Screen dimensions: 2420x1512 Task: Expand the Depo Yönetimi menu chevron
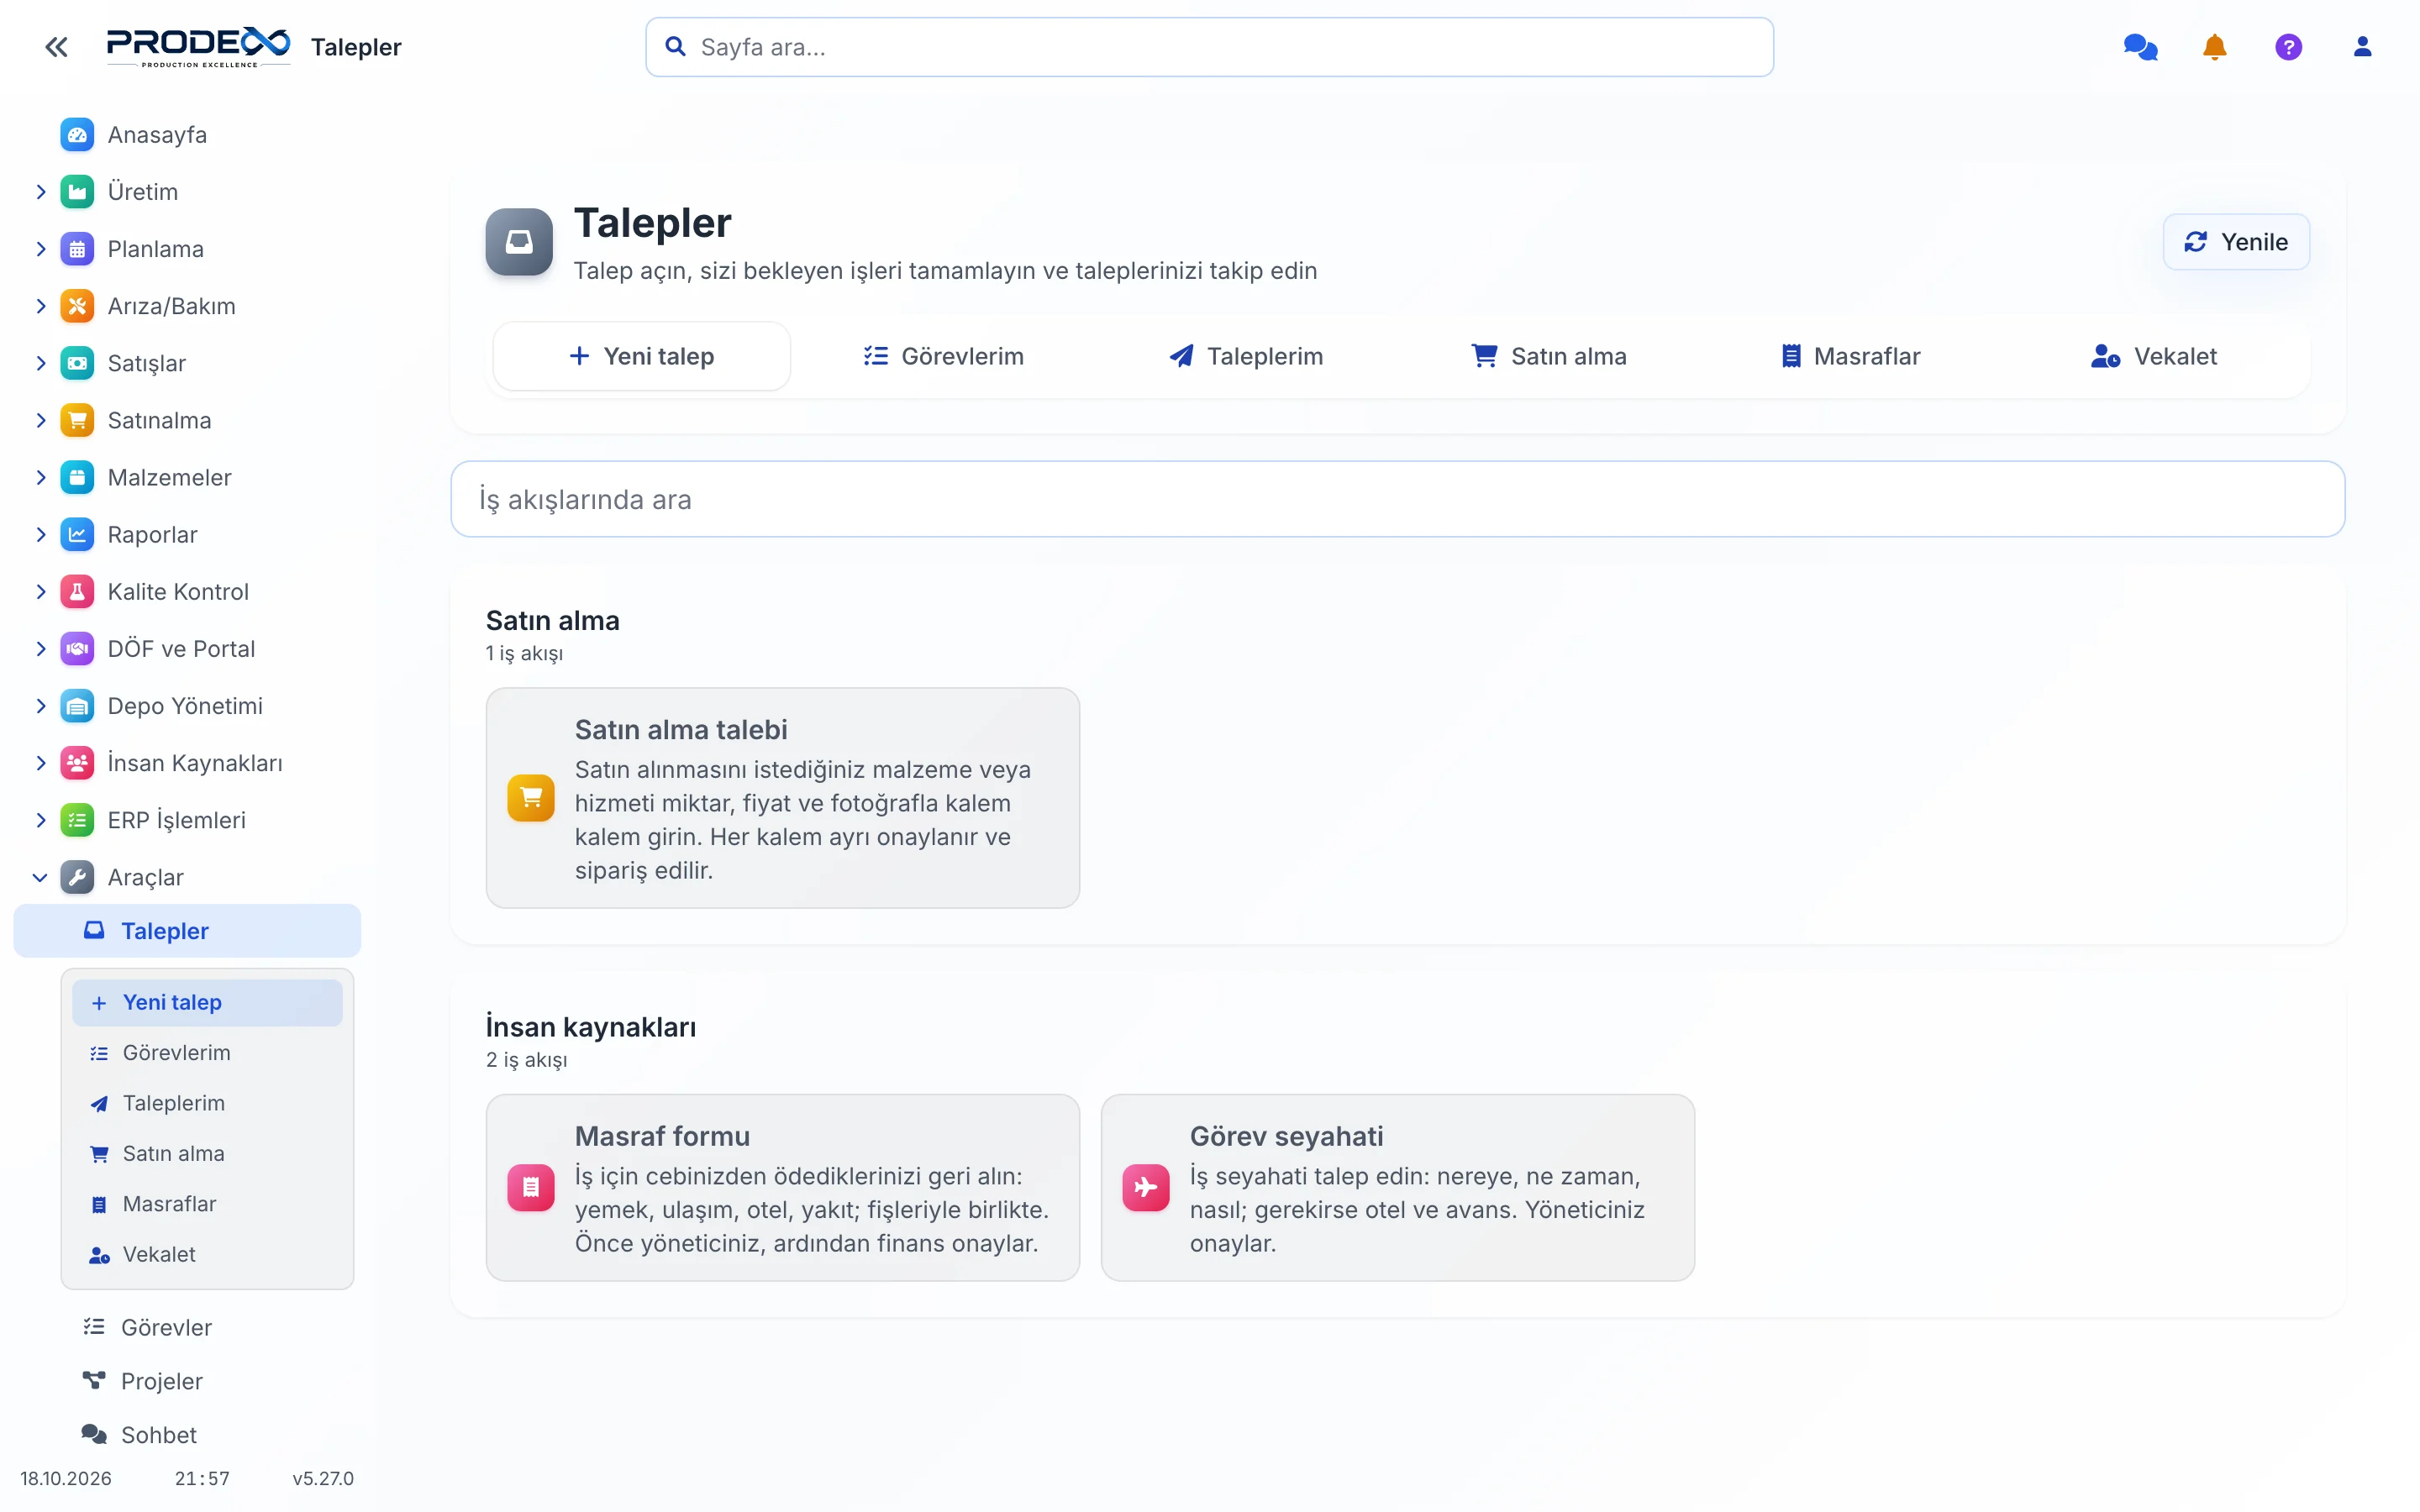[x=40, y=706]
